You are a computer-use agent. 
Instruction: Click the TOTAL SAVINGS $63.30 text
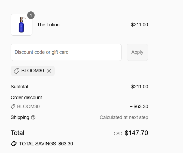click(x=46, y=144)
